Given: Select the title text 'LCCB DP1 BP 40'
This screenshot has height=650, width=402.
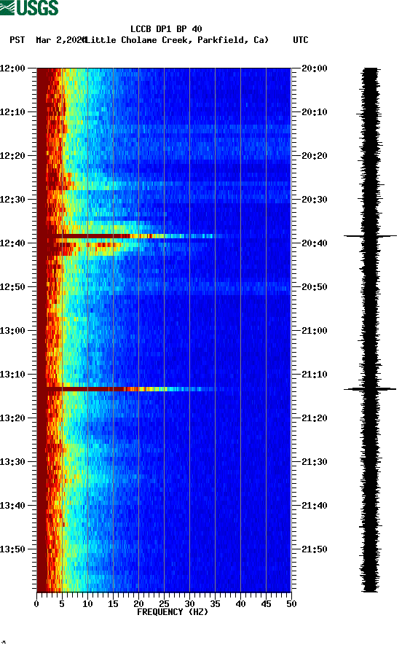Looking at the screenshot, I should point(166,29).
